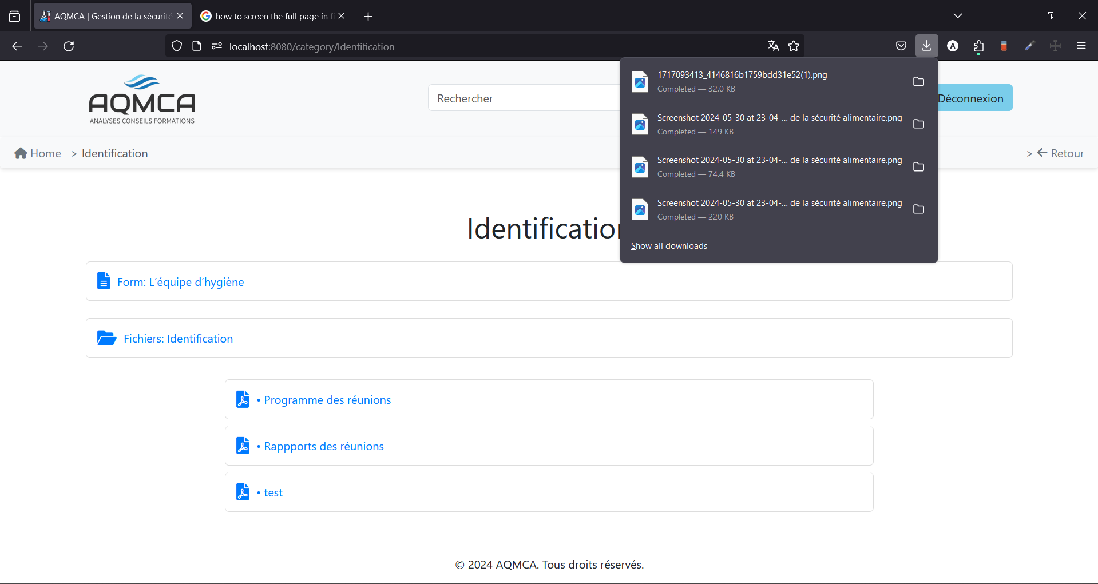Screen dimensions: 1098x584
Task: Click the Retour back link
Action: (1061, 153)
